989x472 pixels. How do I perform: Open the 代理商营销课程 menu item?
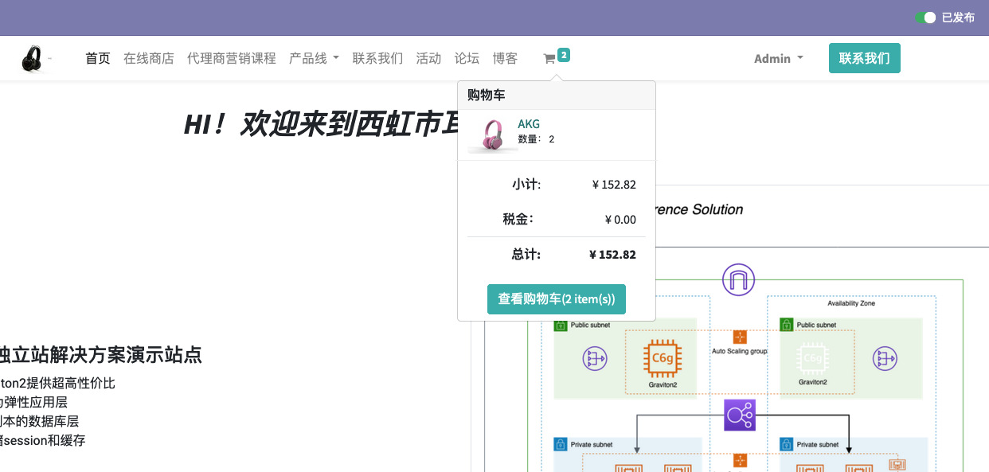coord(231,59)
